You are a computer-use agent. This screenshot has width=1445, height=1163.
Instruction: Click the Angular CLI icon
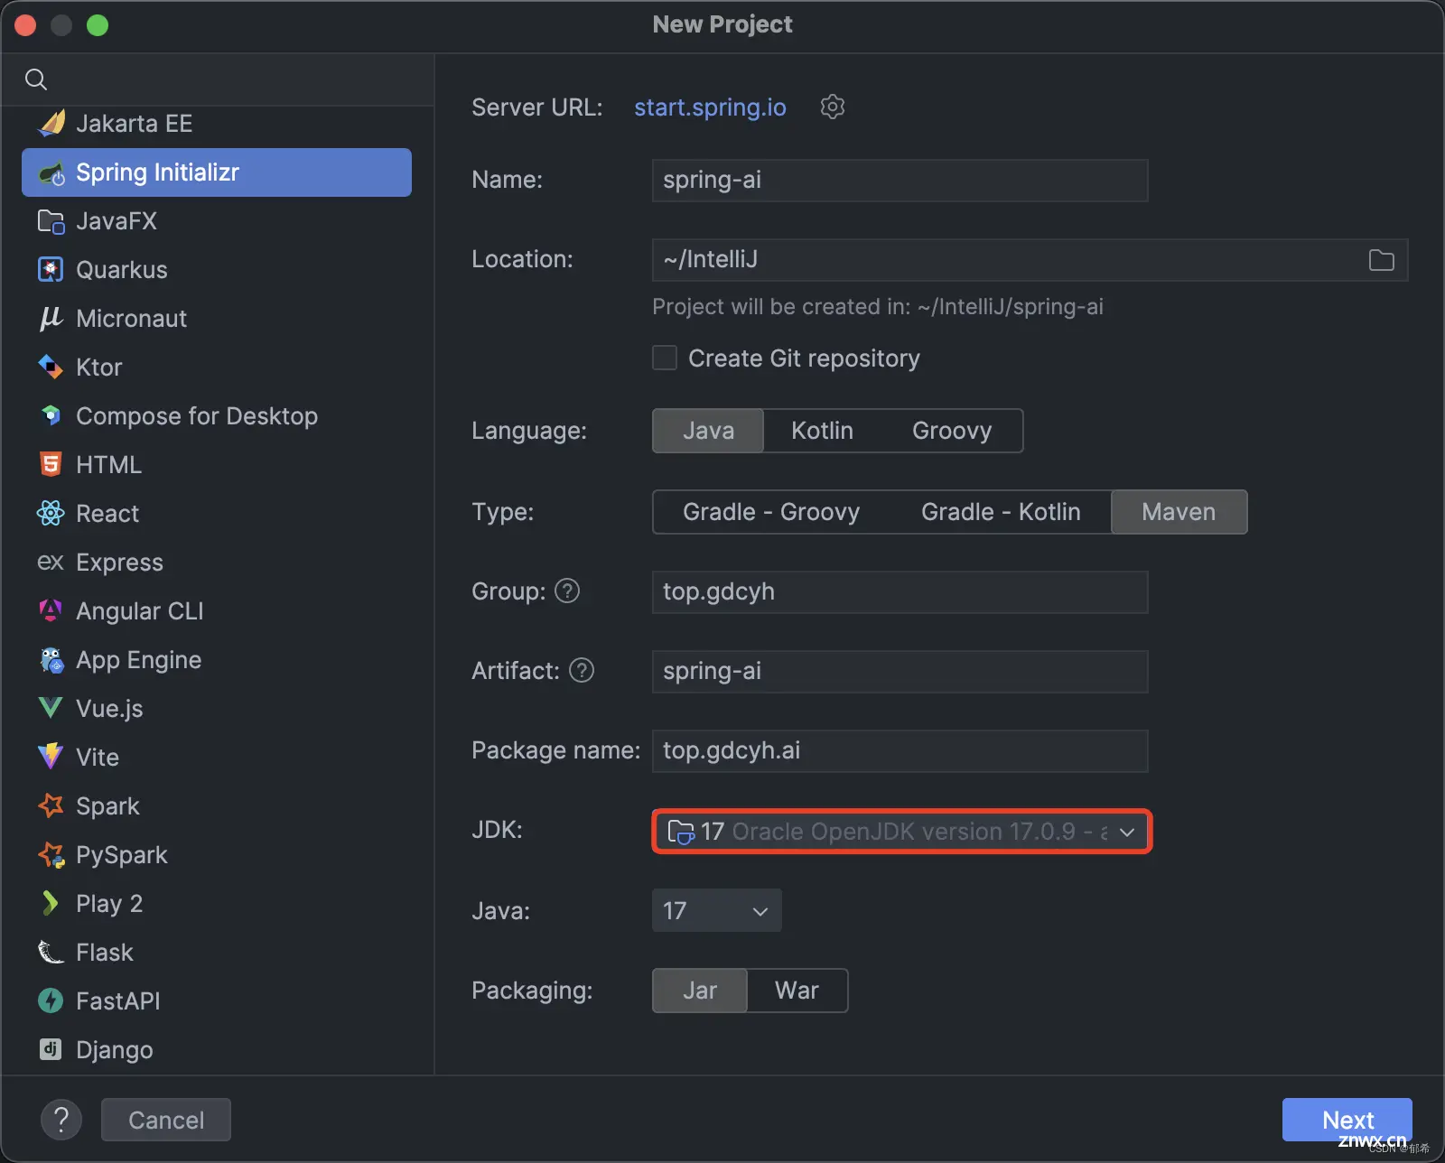click(51, 611)
